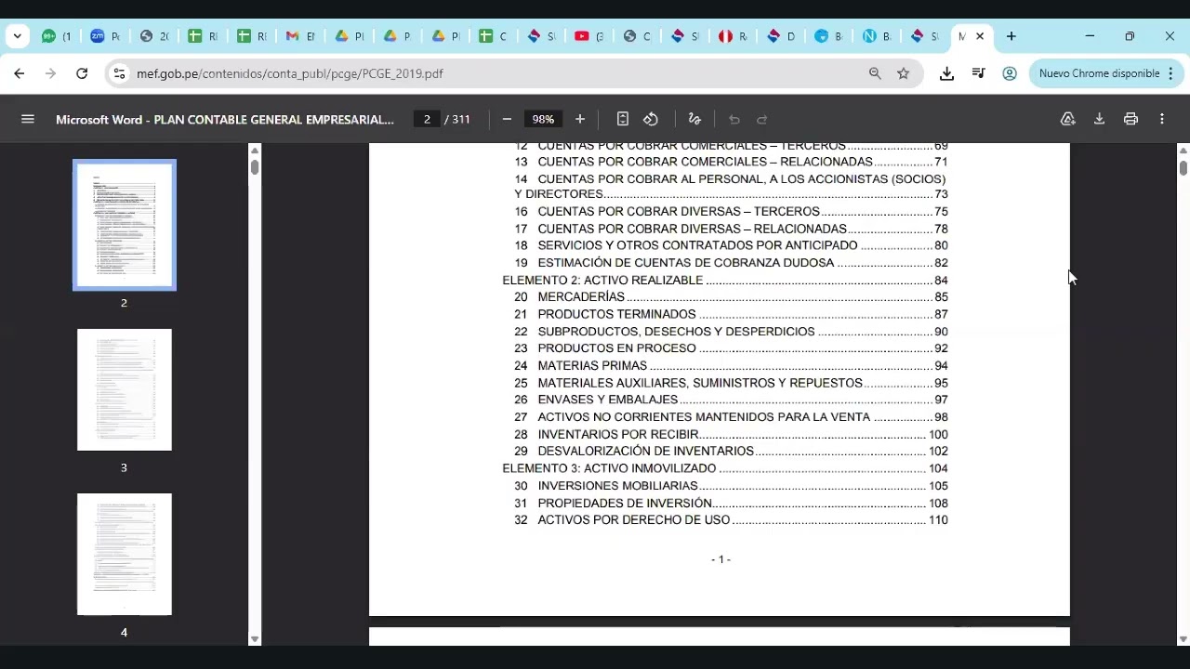Go back to previous page
Screen dimensions: 1190x669
point(20,73)
